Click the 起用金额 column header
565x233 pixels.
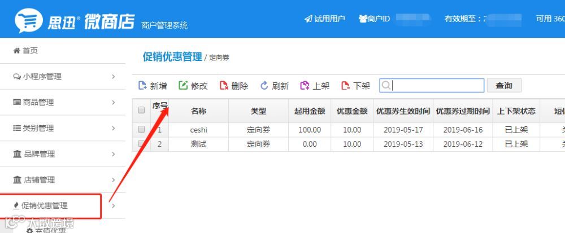(x=310, y=111)
